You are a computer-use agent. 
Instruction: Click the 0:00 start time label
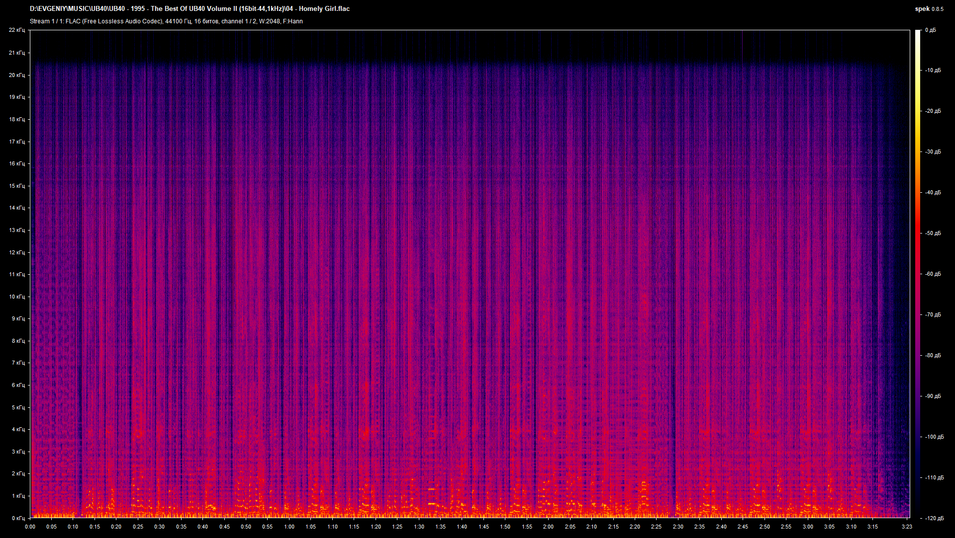(x=30, y=527)
